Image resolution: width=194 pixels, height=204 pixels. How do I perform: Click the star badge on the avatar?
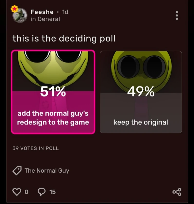(x=14, y=9)
